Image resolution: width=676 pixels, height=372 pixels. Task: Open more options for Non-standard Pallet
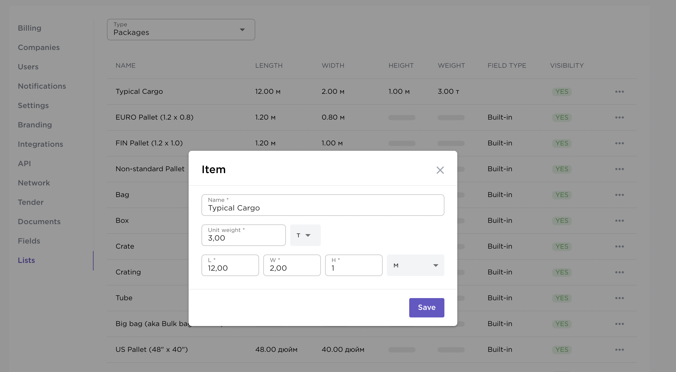619,169
